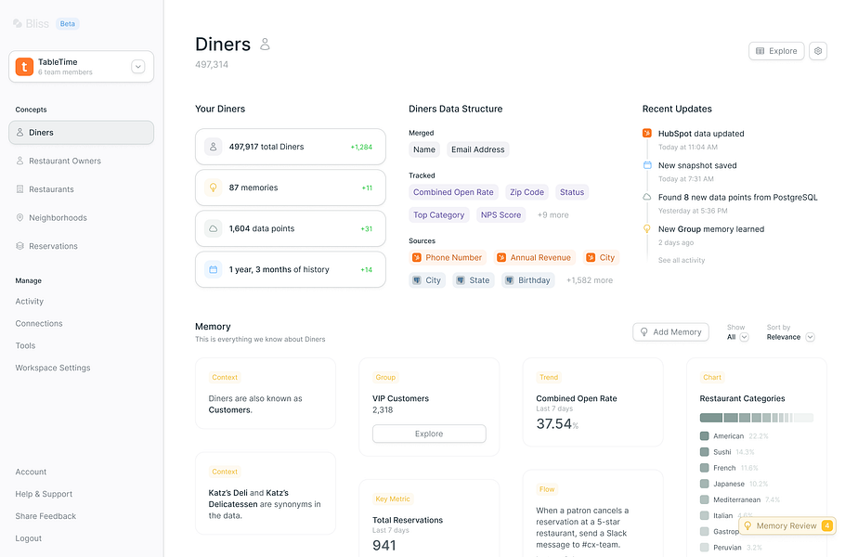Expand +9 more tracked fields
858x557 pixels.
tap(552, 215)
